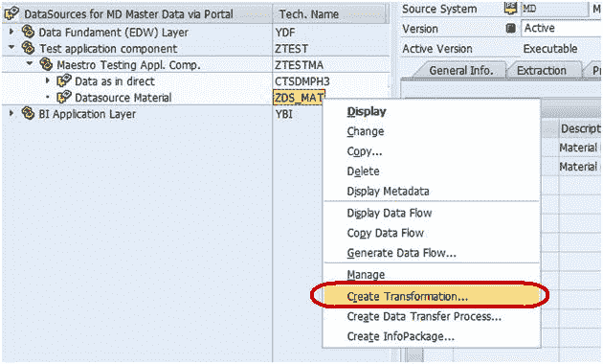Click the Data Fundament (EDW) Layer component icon
This screenshot has height=364, width=603.
[x=28, y=32]
